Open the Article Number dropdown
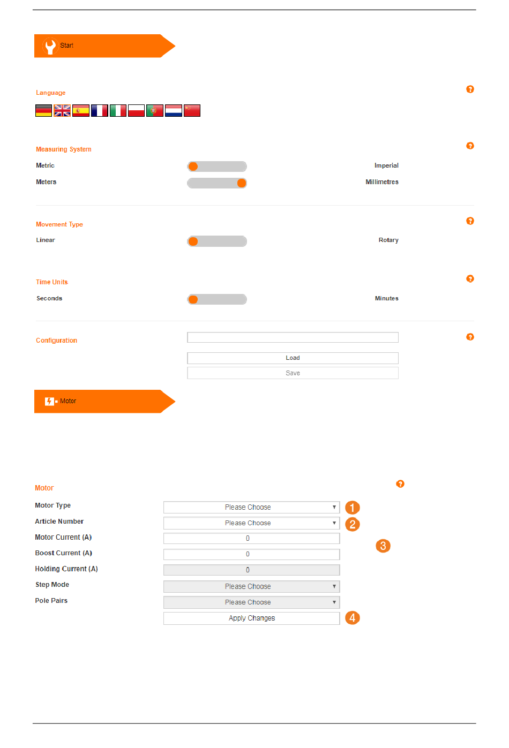The height and width of the screenshot is (748, 509). pos(252,523)
